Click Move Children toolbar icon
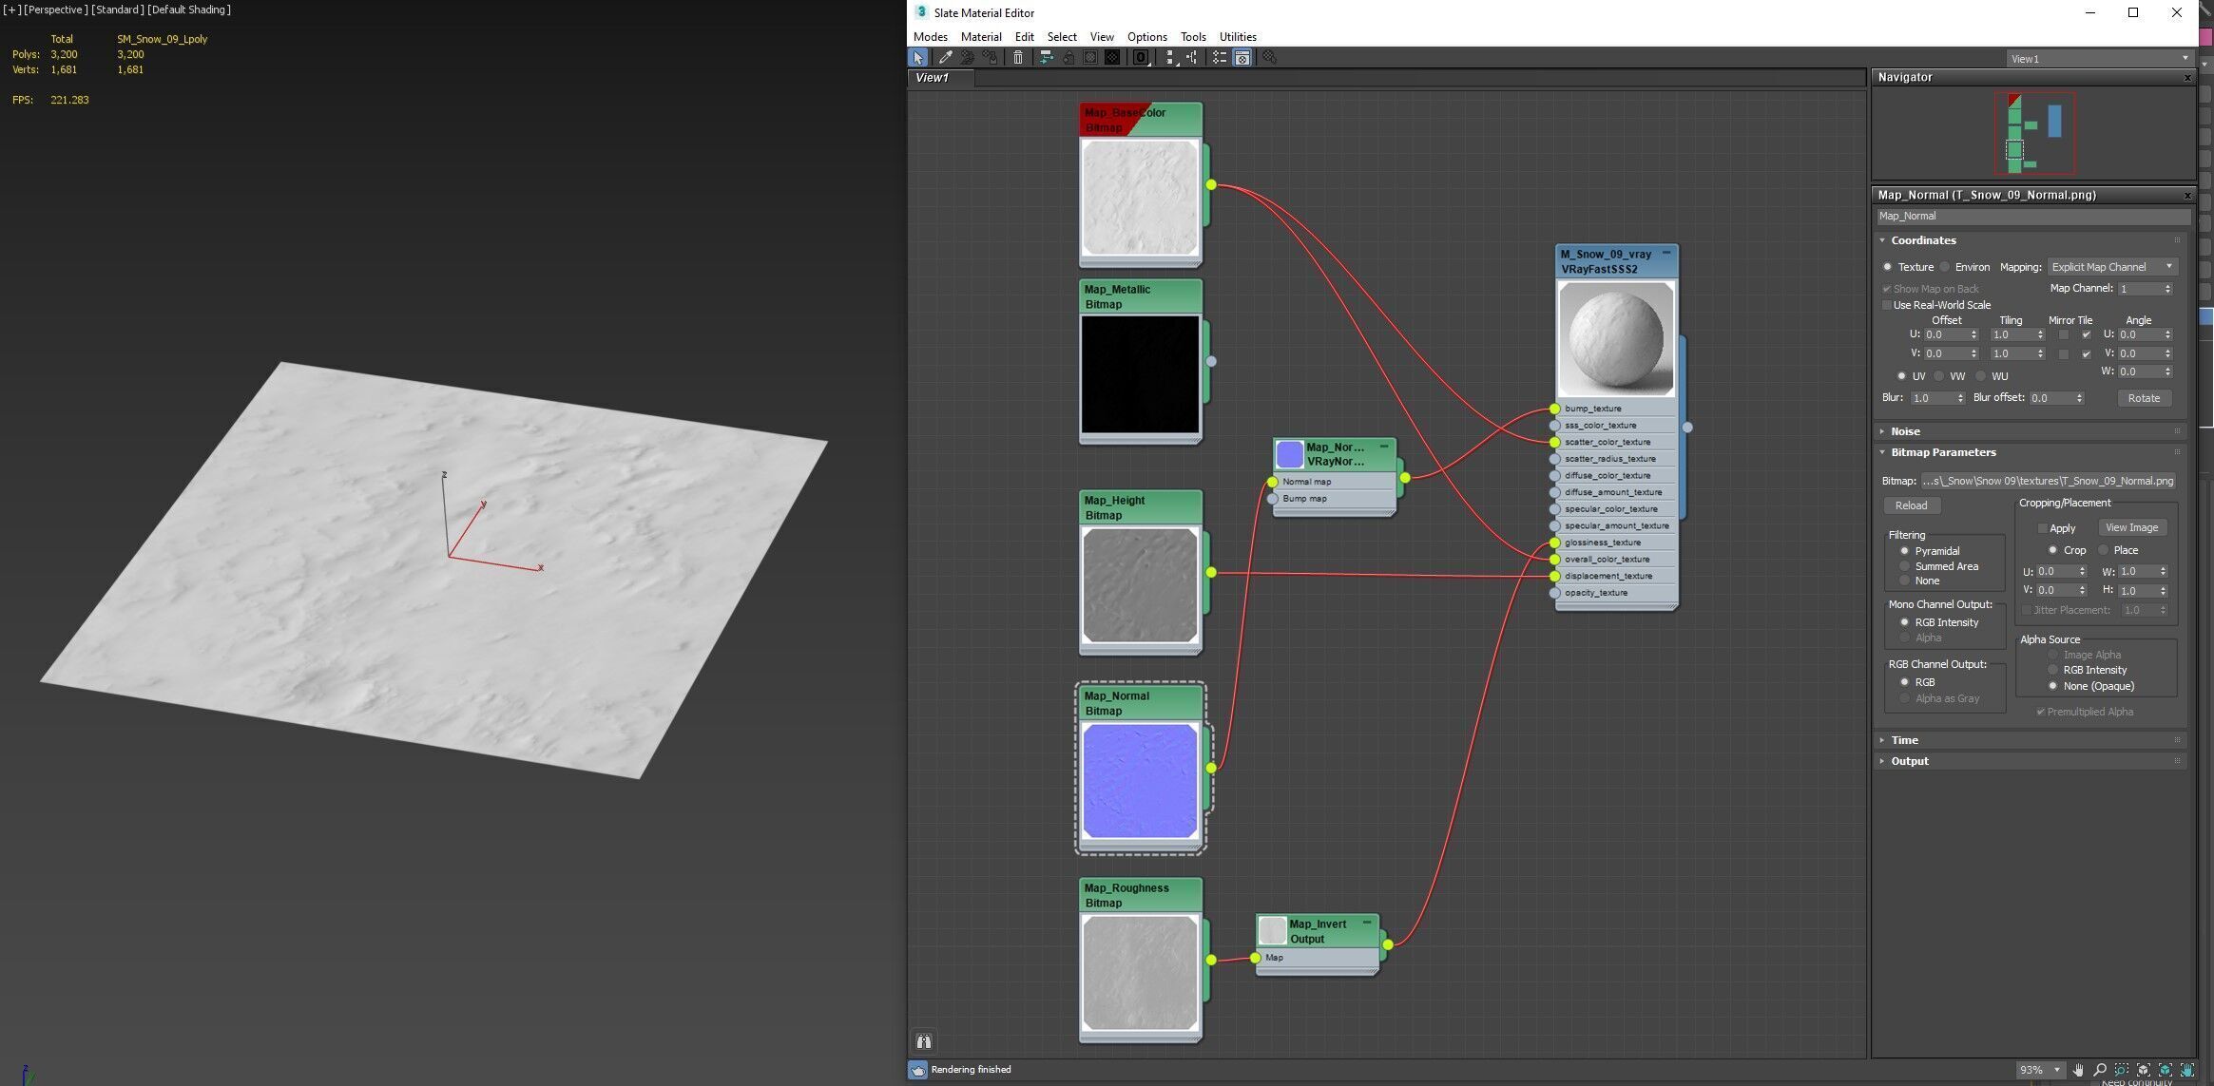2214x1086 pixels. pyautogui.click(x=1046, y=58)
